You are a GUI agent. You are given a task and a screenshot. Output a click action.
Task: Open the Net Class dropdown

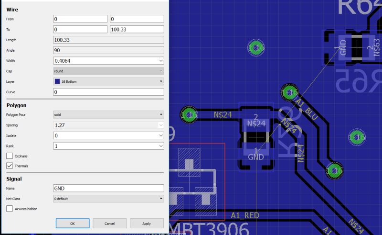(x=109, y=199)
